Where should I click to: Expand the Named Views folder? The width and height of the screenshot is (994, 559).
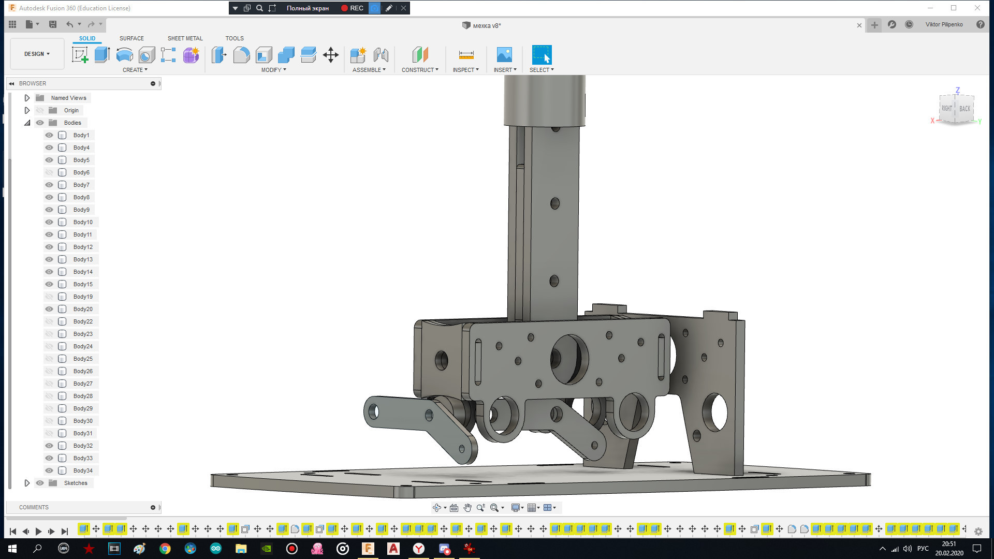pyautogui.click(x=27, y=98)
